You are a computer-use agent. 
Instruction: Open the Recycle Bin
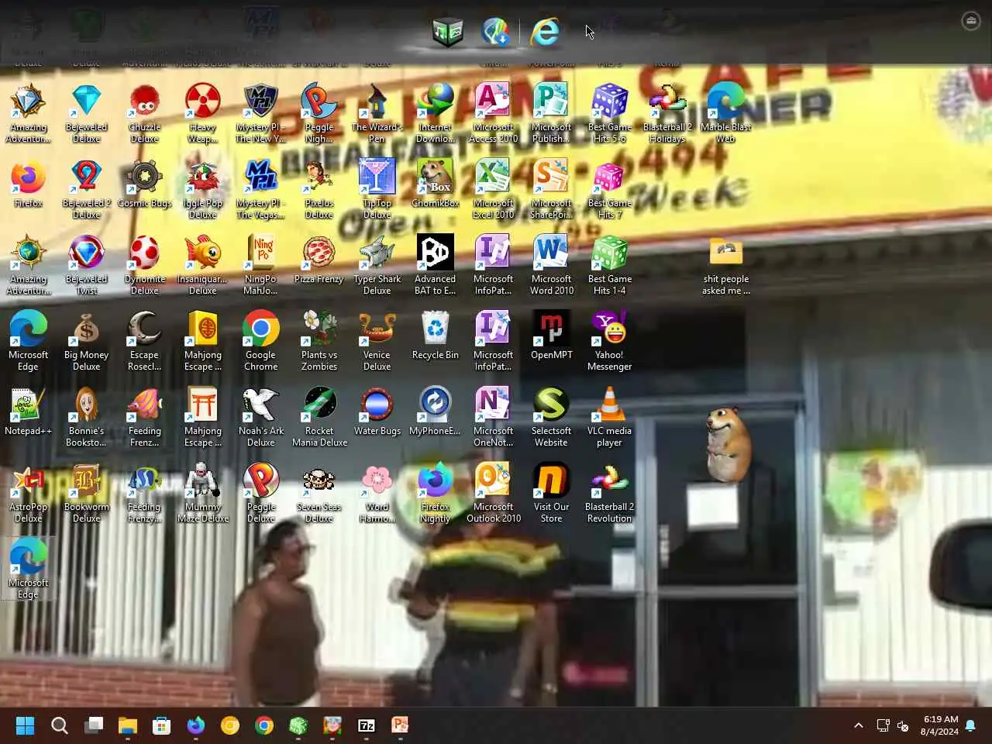tap(436, 336)
